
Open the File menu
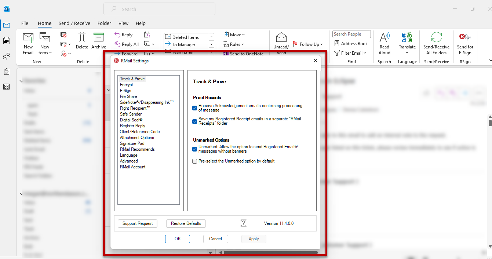[25, 23]
